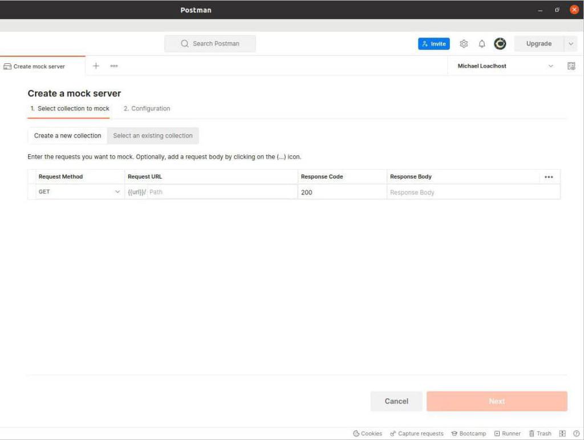
Task: Open the notifications bell icon
Action: 482,44
